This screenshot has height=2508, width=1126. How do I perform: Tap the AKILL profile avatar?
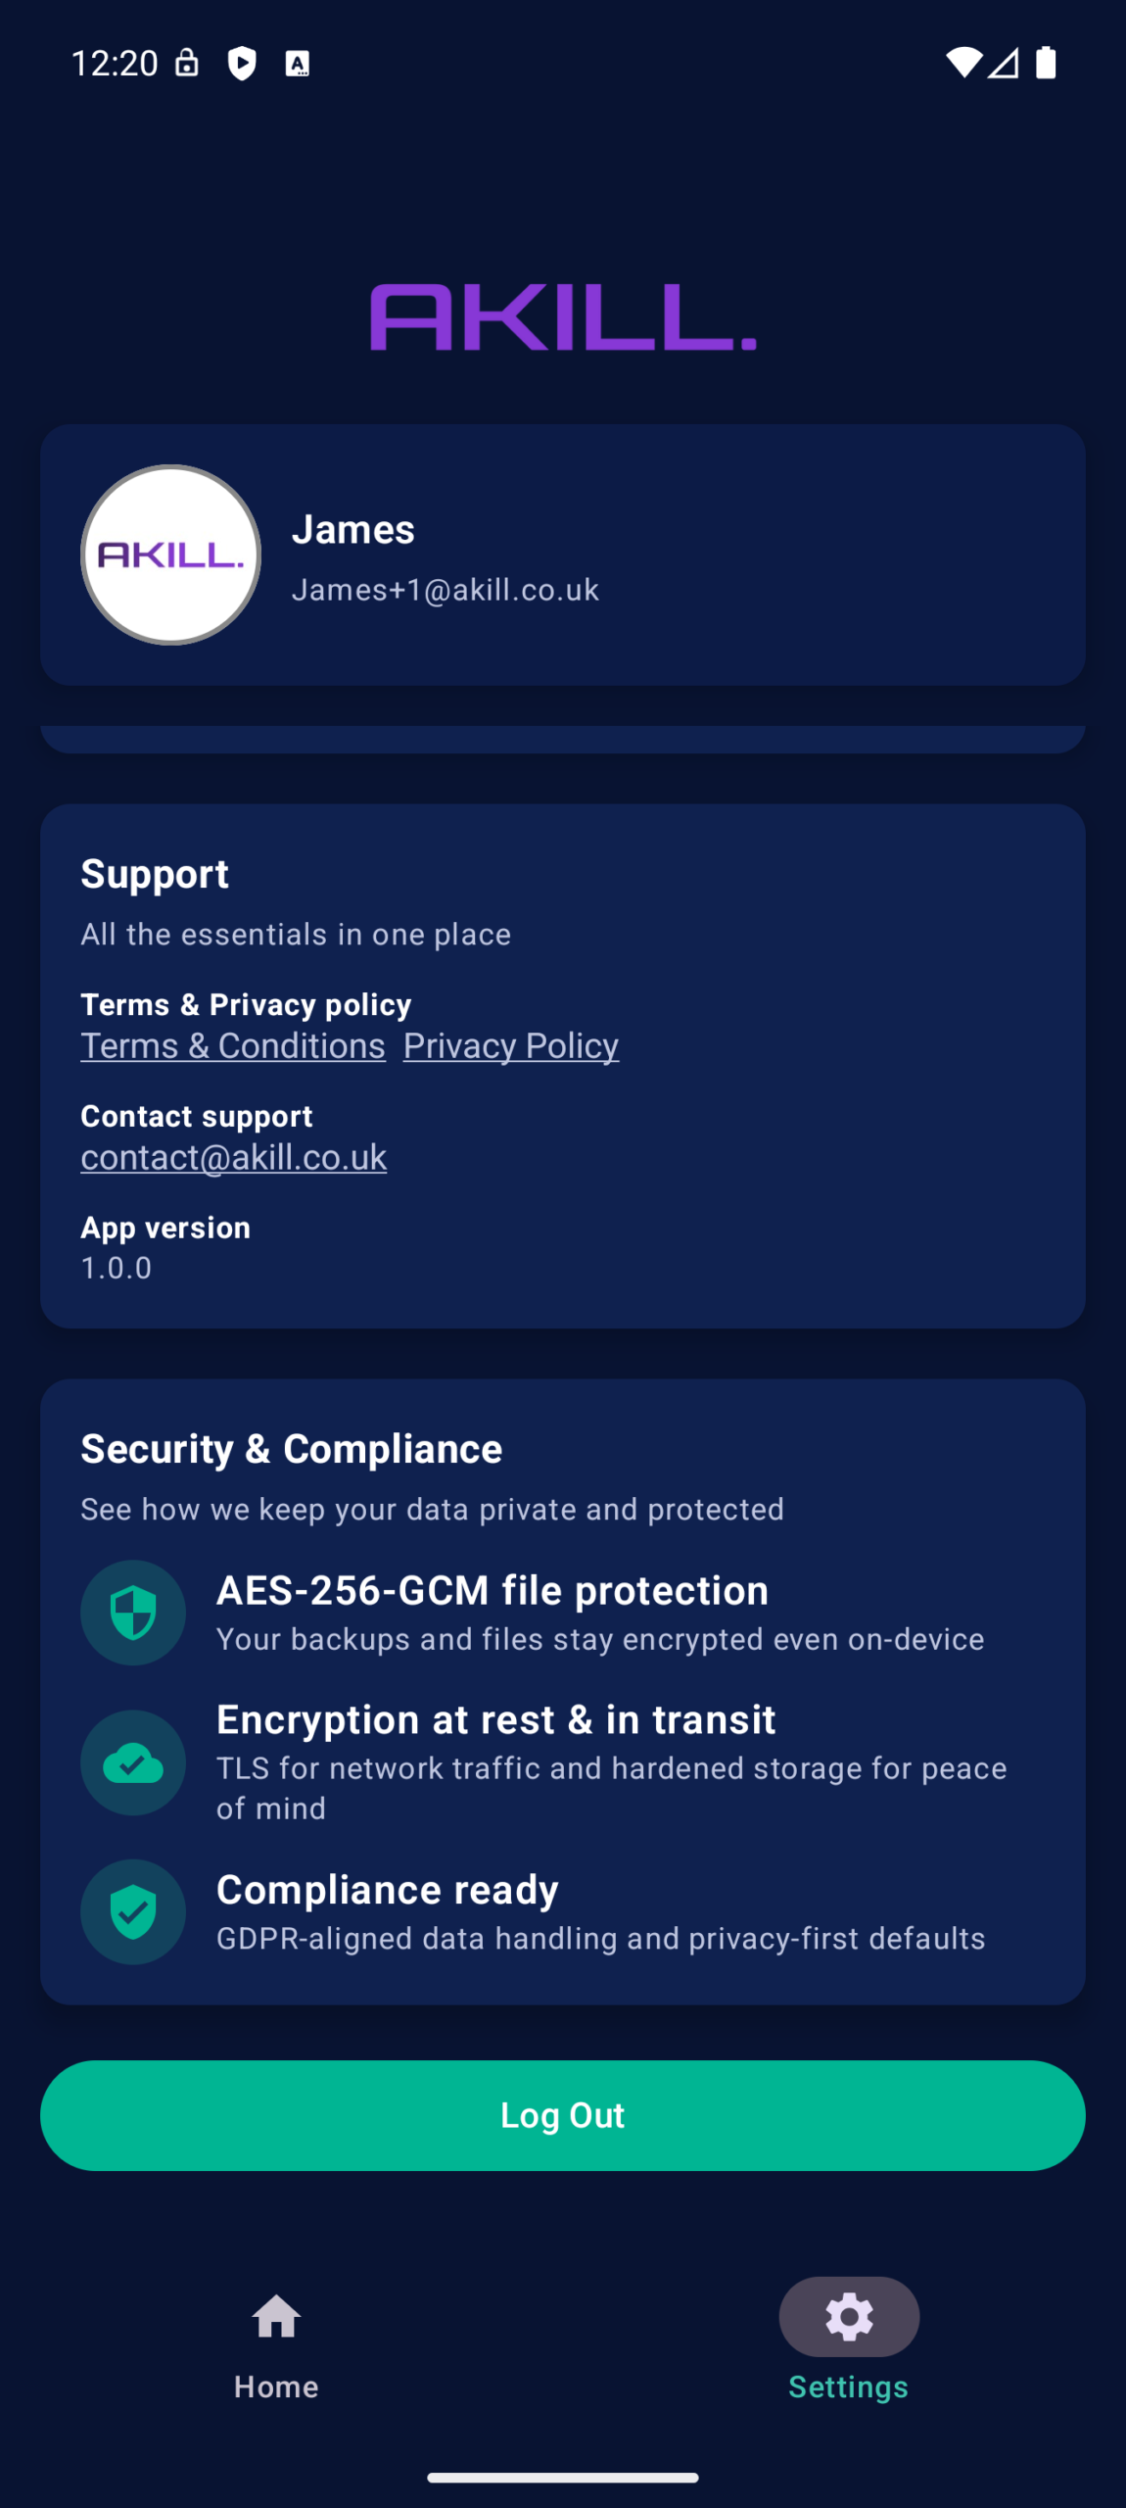point(170,555)
